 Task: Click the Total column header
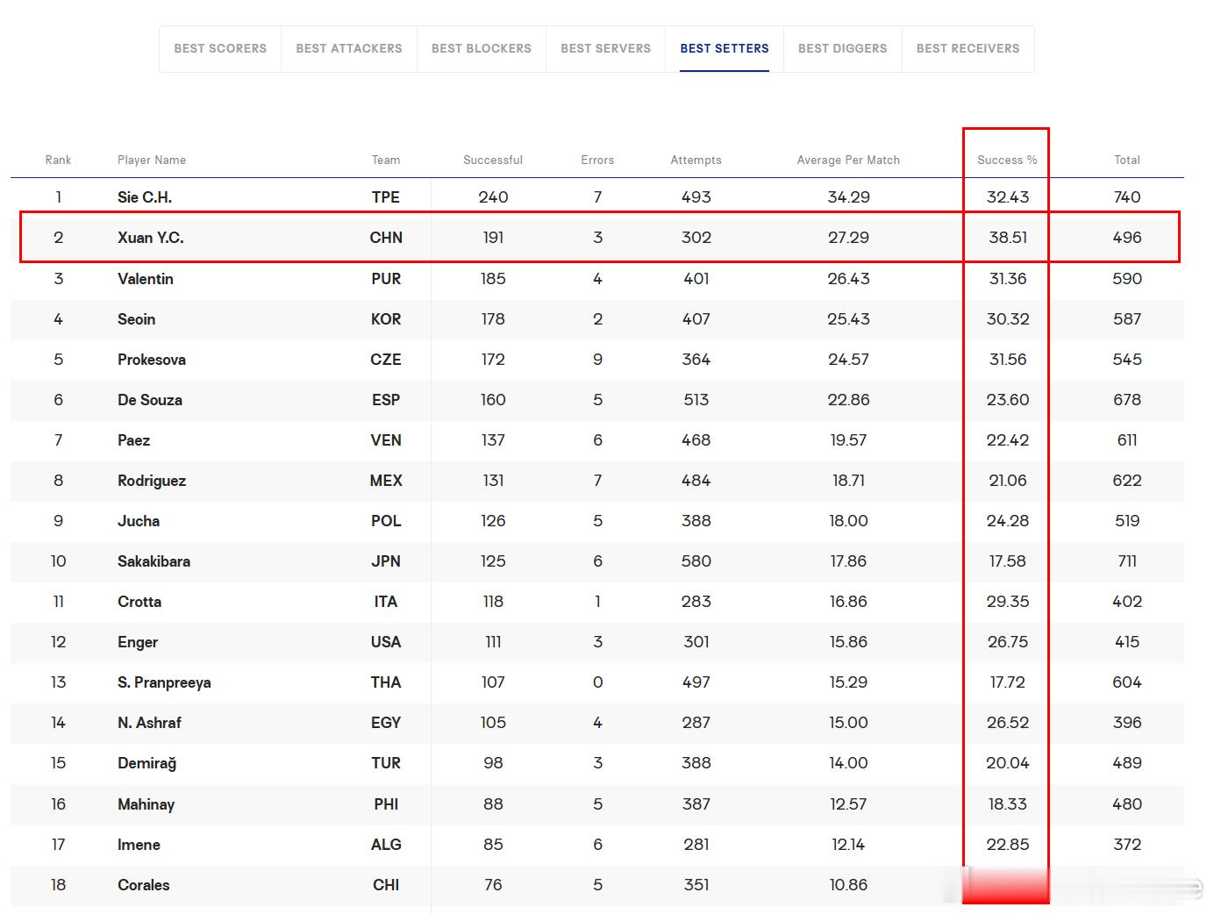[x=1127, y=160]
